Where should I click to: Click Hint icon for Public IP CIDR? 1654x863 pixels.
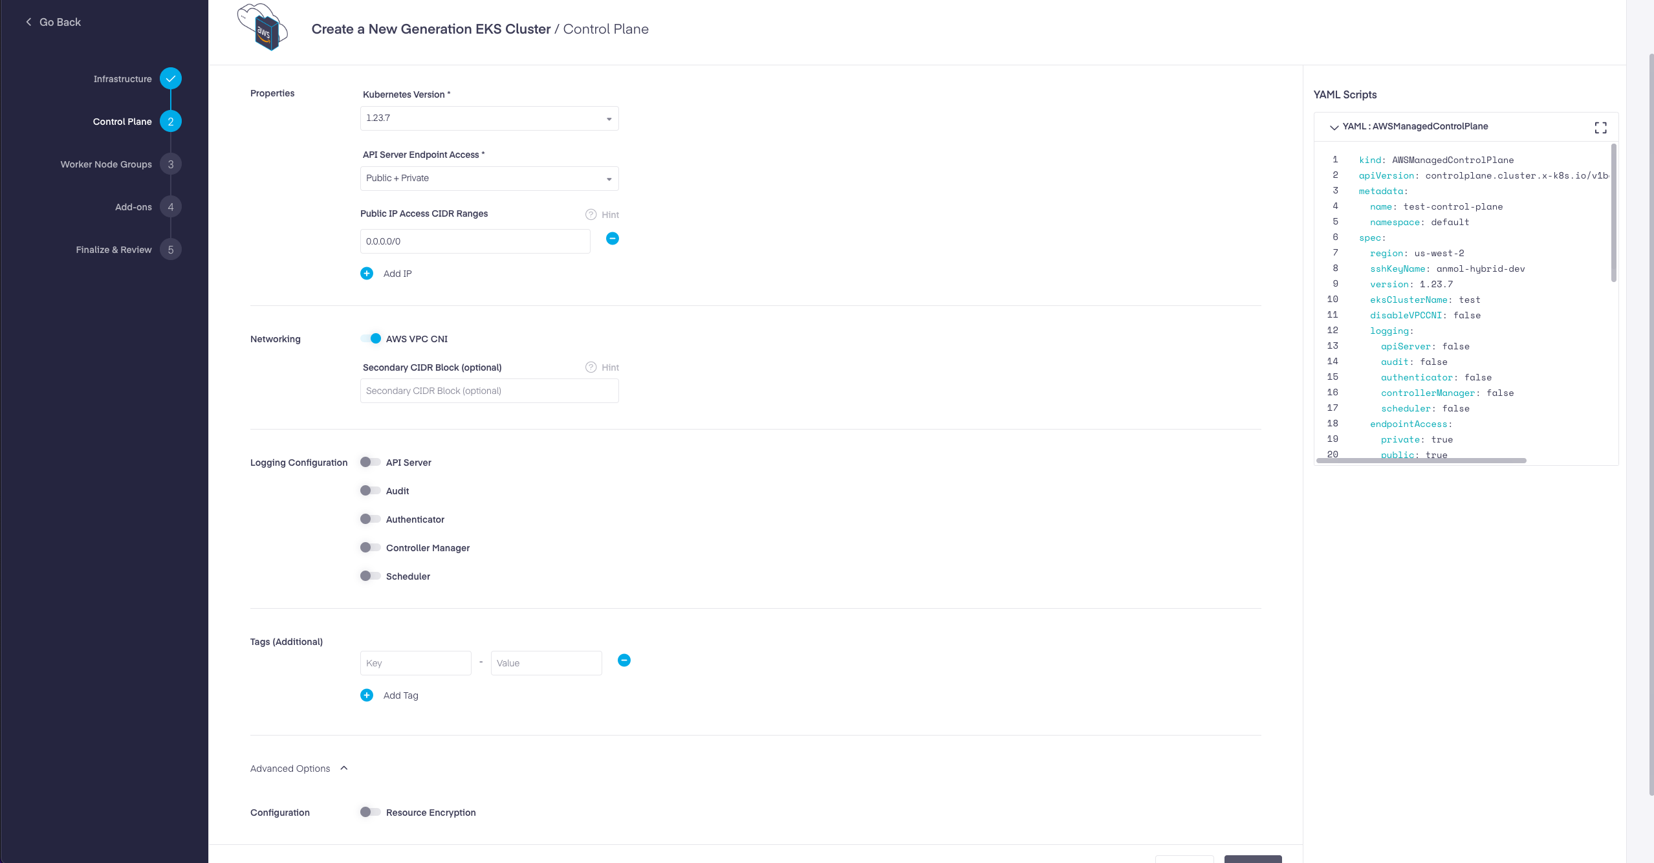point(591,215)
